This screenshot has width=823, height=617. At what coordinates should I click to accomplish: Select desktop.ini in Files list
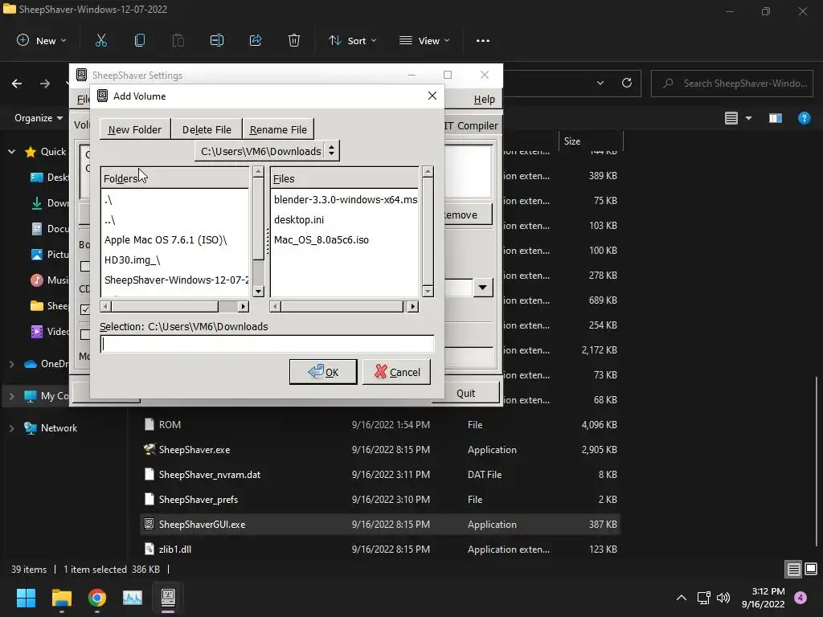299,220
